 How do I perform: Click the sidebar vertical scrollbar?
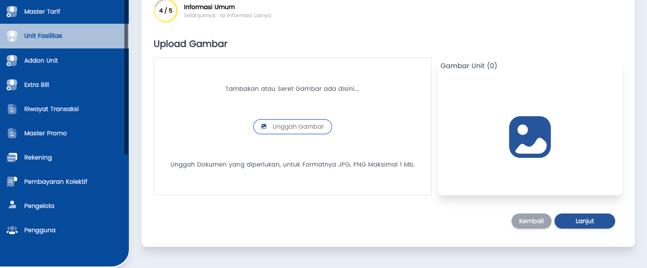coord(126,76)
